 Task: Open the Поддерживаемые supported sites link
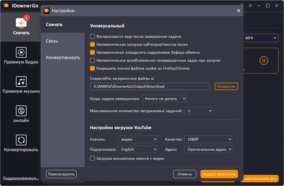(x=21, y=178)
